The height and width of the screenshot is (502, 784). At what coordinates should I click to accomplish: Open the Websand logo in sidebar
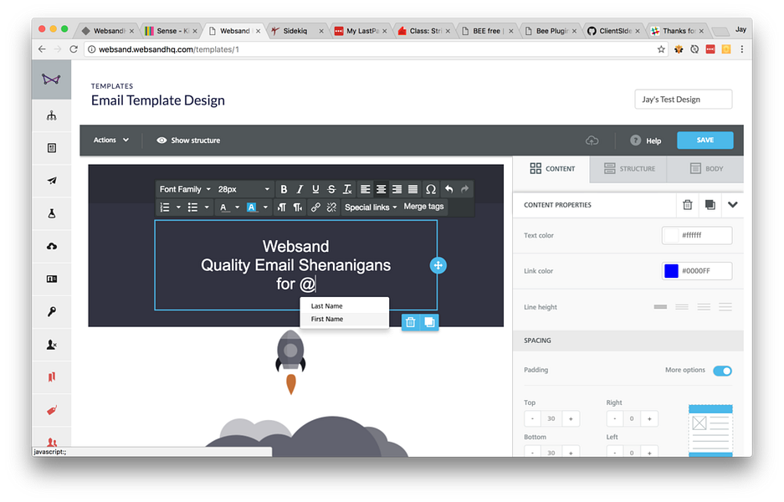(x=52, y=79)
